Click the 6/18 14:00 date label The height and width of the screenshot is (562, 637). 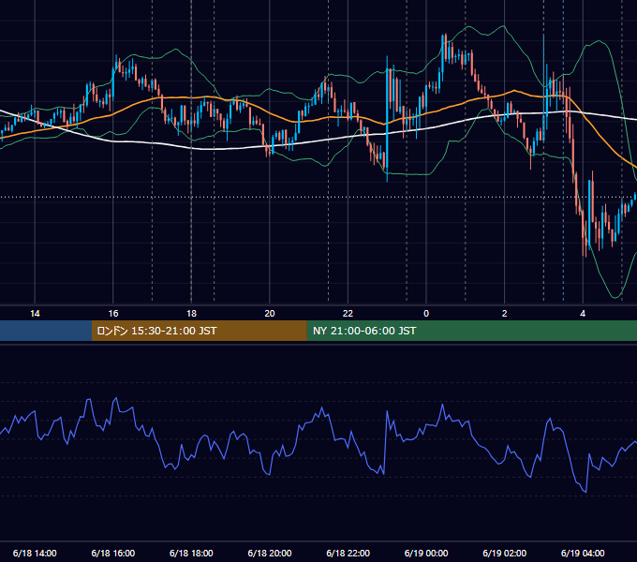(35, 553)
